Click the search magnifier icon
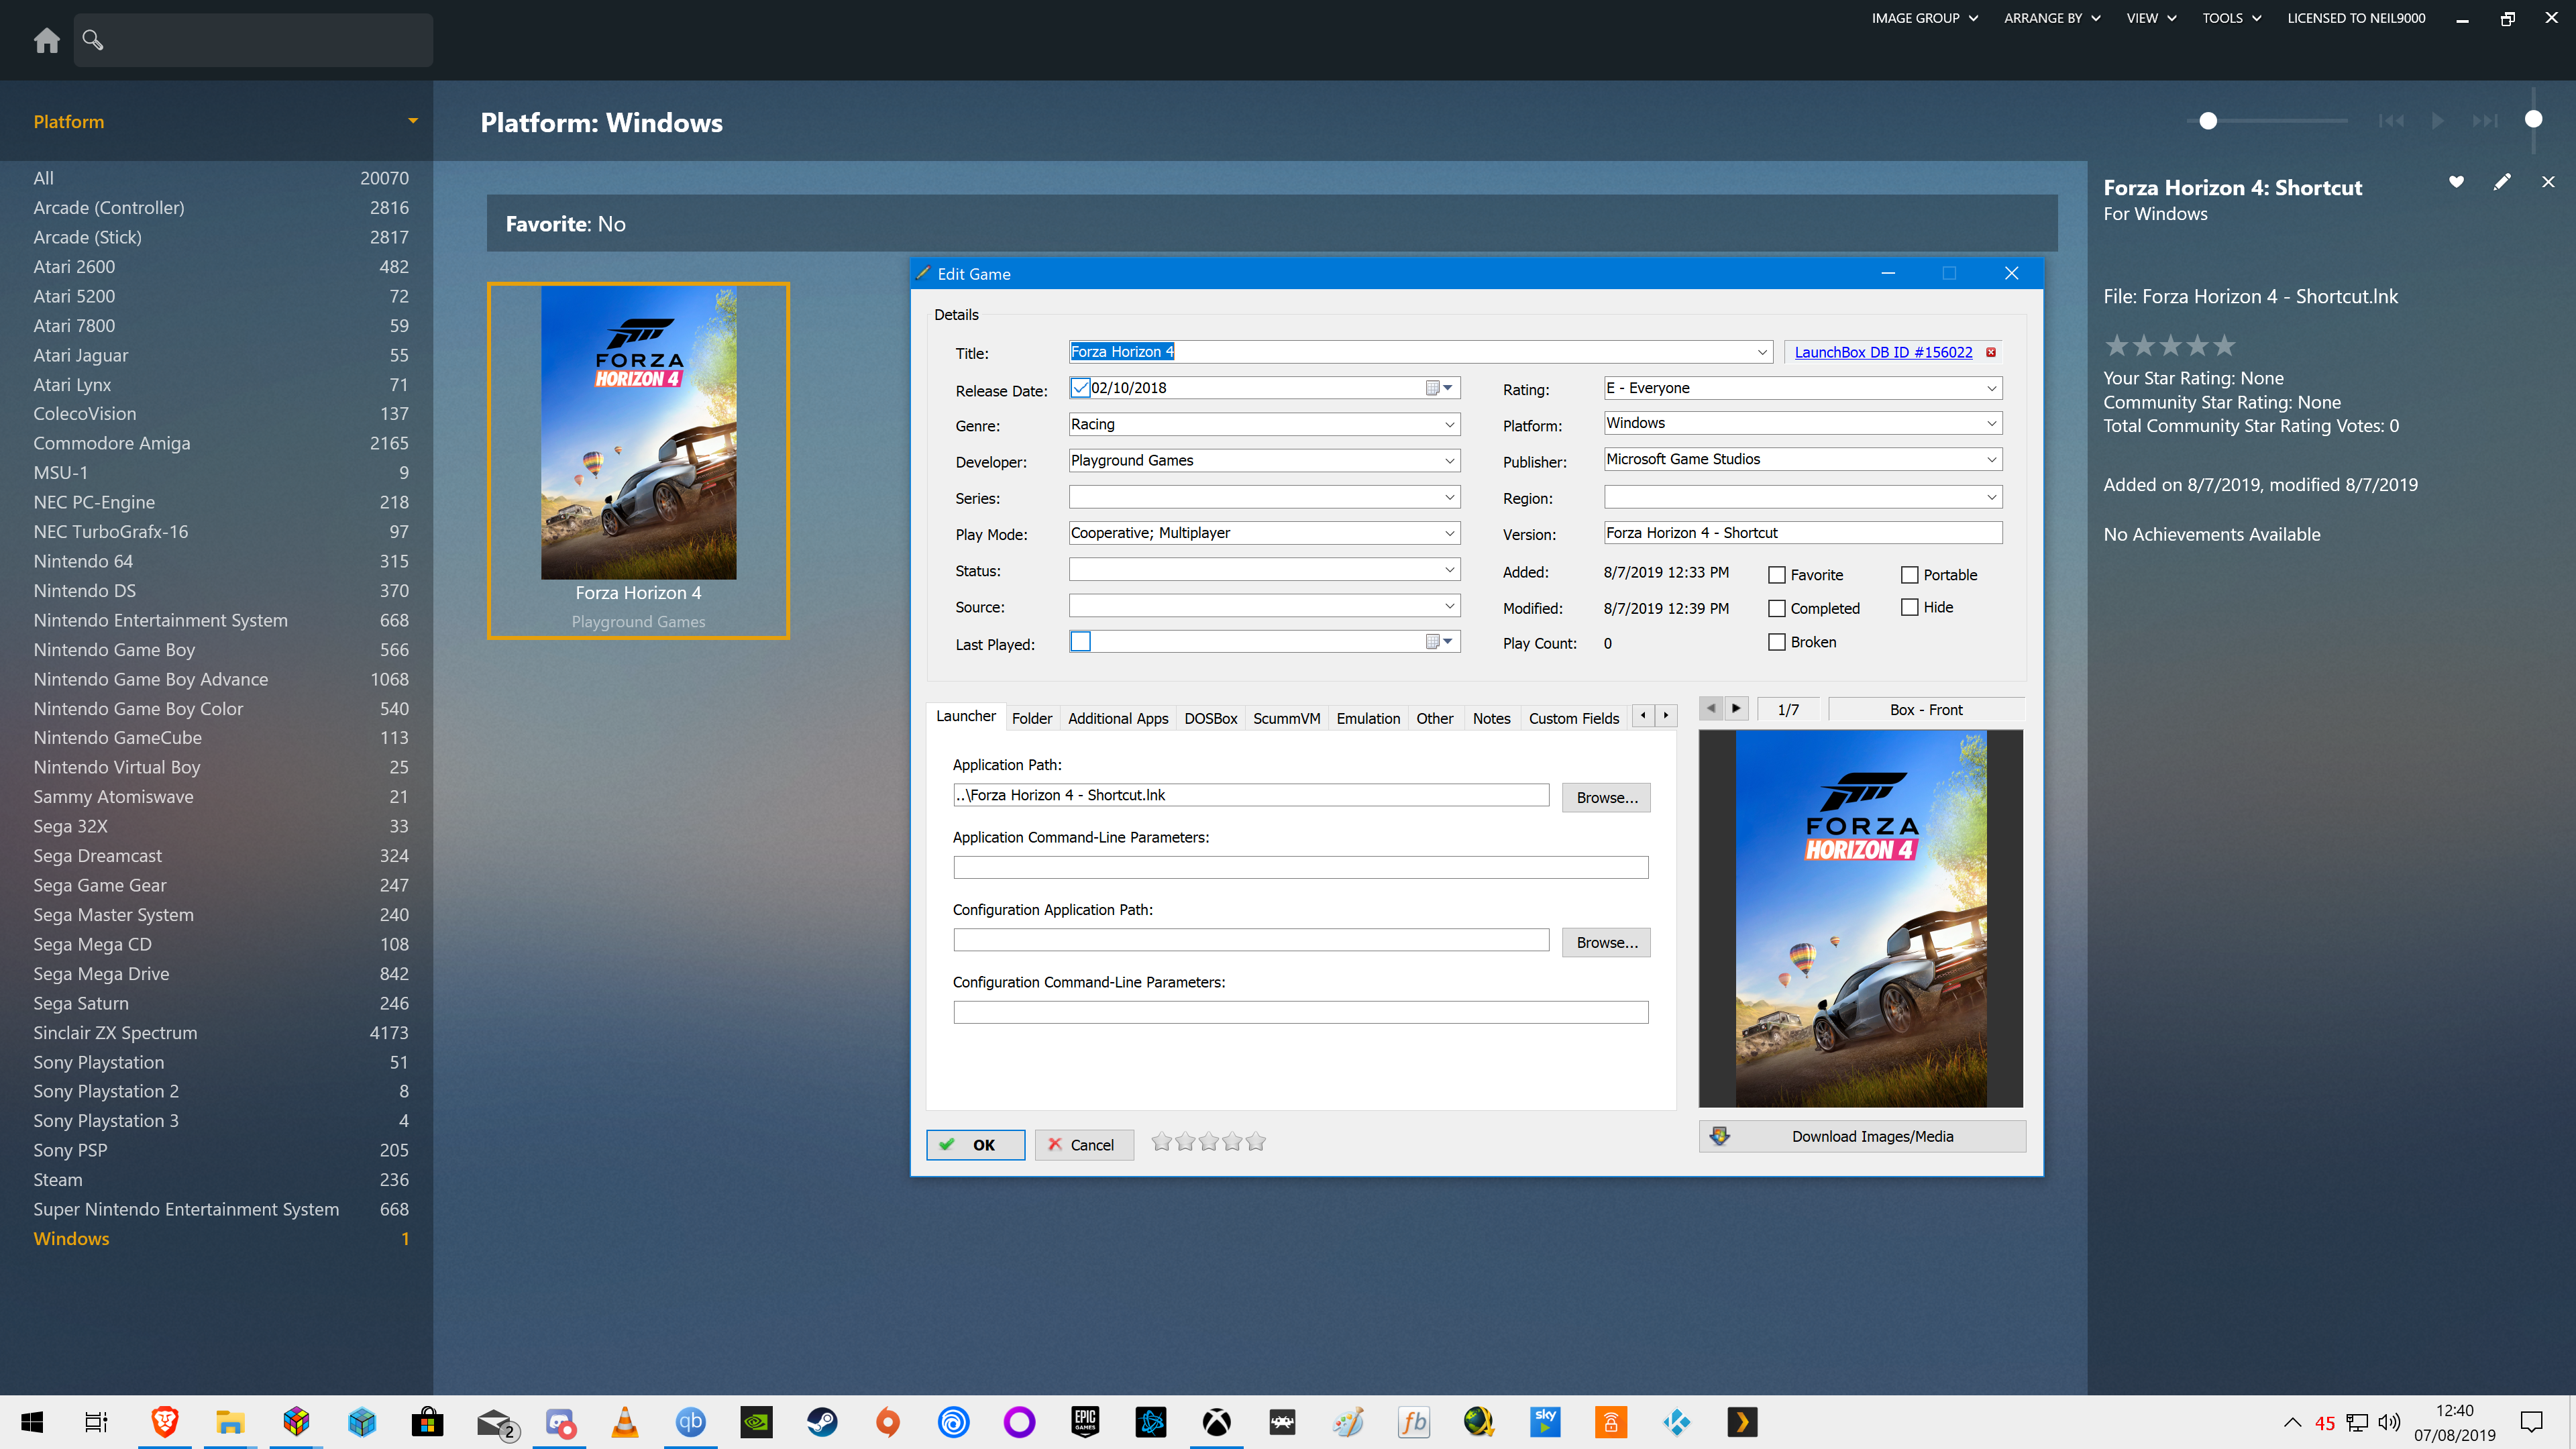The width and height of the screenshot is (2576, 1449). 93,40
